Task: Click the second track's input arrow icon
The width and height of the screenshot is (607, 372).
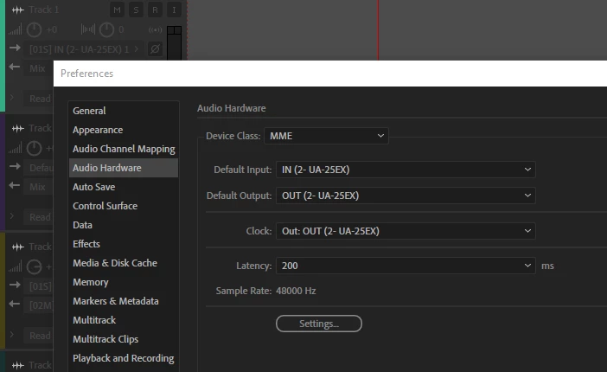Action: [x=15, y=166]
